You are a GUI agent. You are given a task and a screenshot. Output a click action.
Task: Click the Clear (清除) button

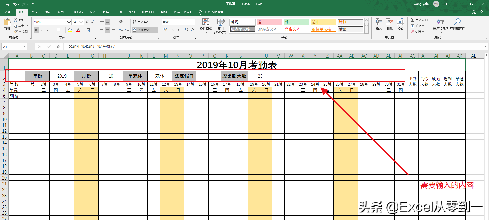[417, 32]
